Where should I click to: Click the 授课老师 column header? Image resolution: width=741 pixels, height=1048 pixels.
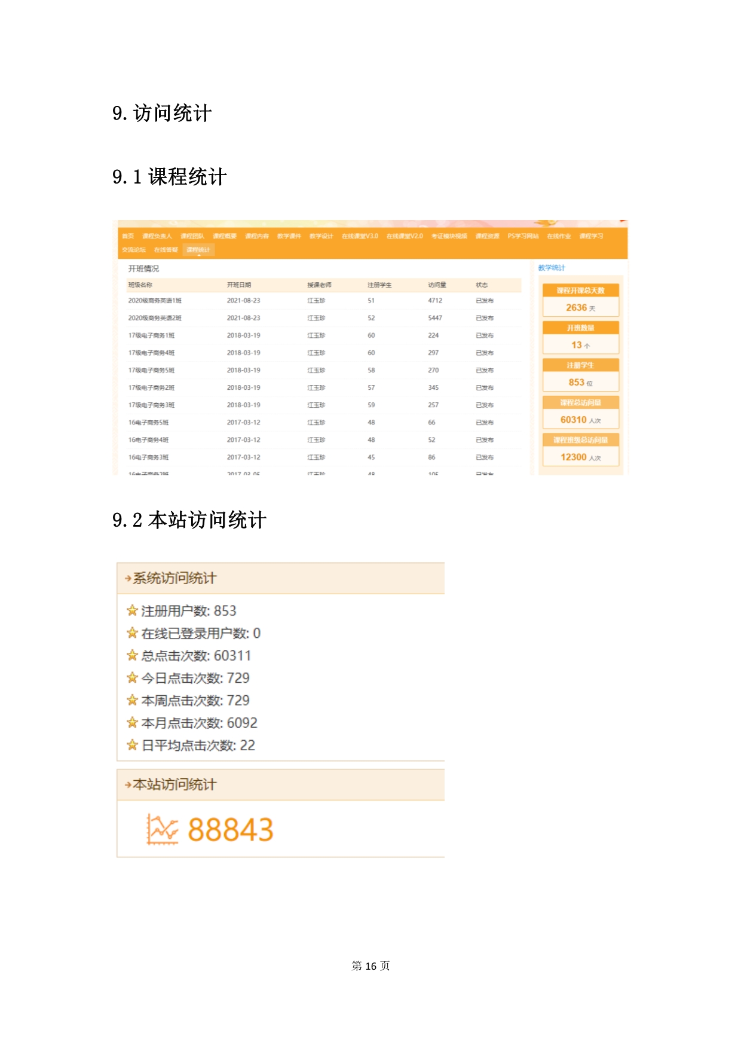[320, 285]
